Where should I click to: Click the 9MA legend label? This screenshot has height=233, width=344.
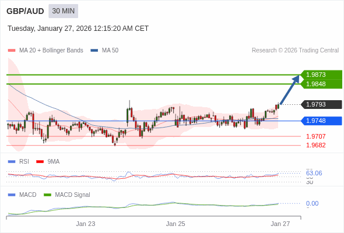point(54,162)
